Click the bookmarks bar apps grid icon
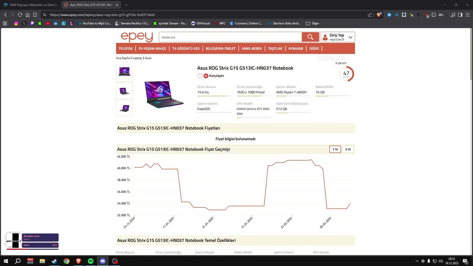This screenshot has height=266, width=473. click(x=5, y=23)
